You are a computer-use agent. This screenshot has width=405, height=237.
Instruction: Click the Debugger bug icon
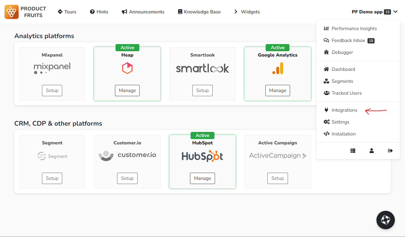point(326,52)
